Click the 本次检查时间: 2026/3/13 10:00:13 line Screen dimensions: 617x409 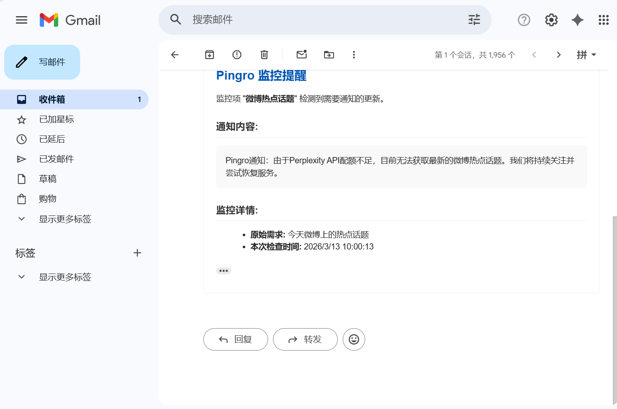click(312, 247)
